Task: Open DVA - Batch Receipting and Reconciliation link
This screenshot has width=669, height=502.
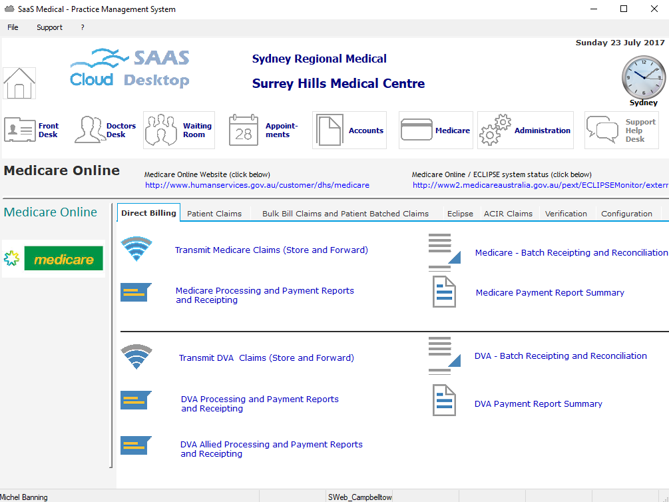Action: (x=560, y=356)
